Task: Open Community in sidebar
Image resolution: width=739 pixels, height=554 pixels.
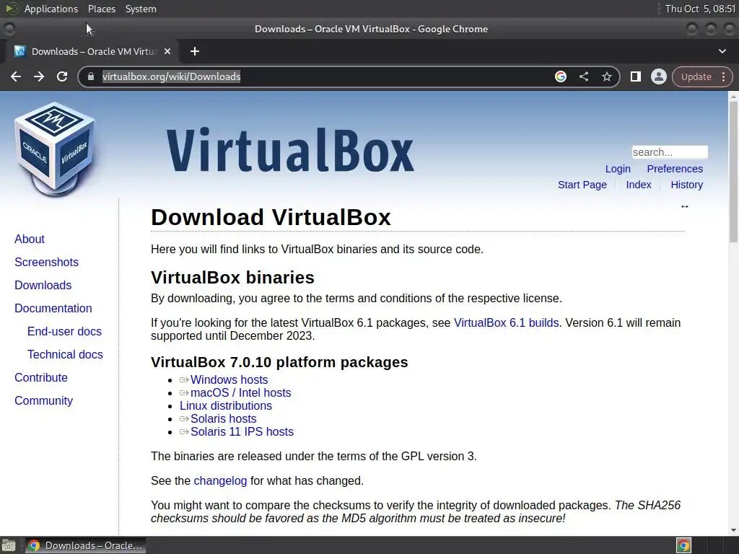Action: coord(43,400)
